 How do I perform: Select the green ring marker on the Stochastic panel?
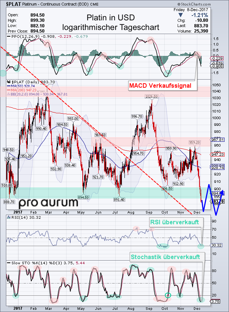tap(168, 295)
